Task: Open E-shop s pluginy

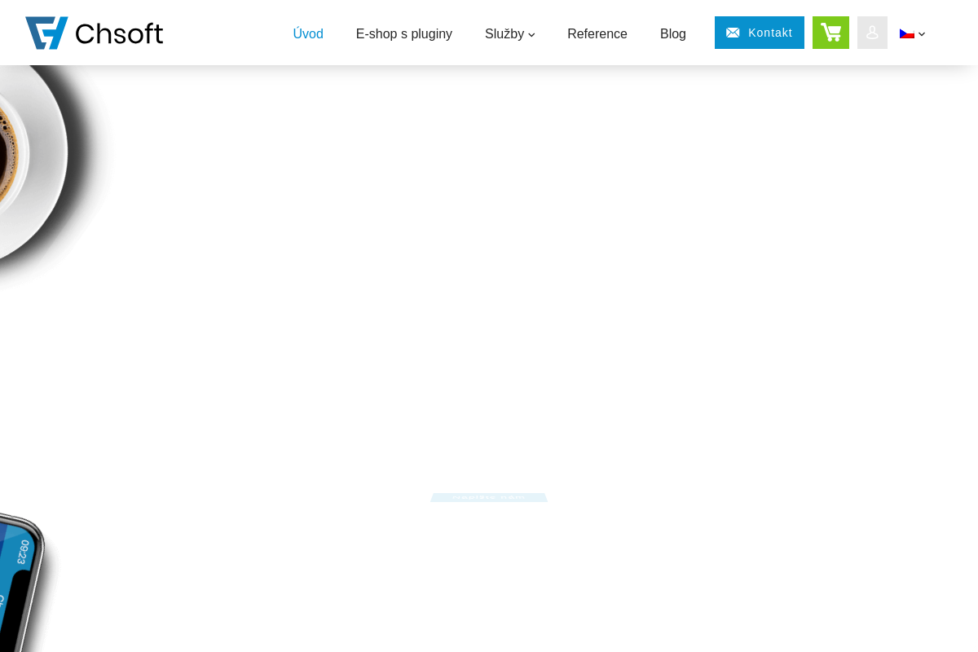Action: click(x=404, y=34)
